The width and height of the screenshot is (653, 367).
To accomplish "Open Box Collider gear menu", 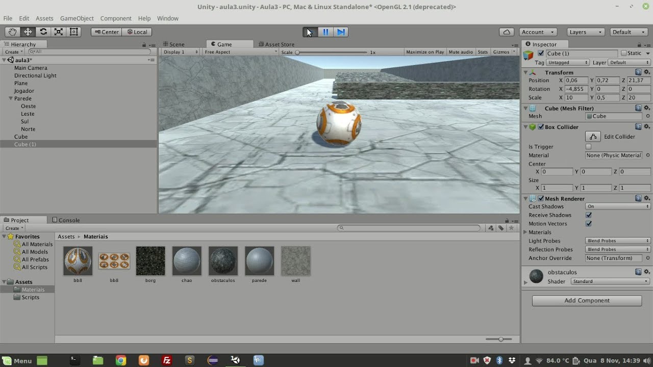I will click(x=647, y=127).
